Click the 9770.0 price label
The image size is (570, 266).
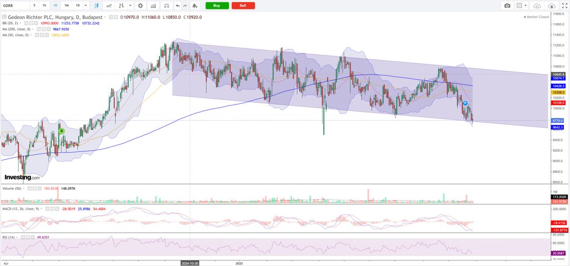tap(558, 121)
